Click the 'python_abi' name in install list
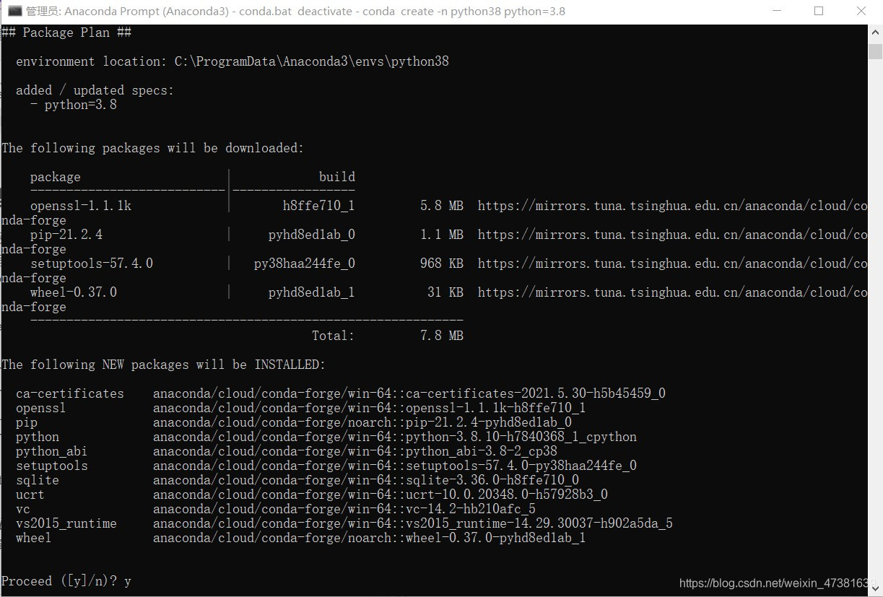 pyautogui.click(x=52, y=451)
